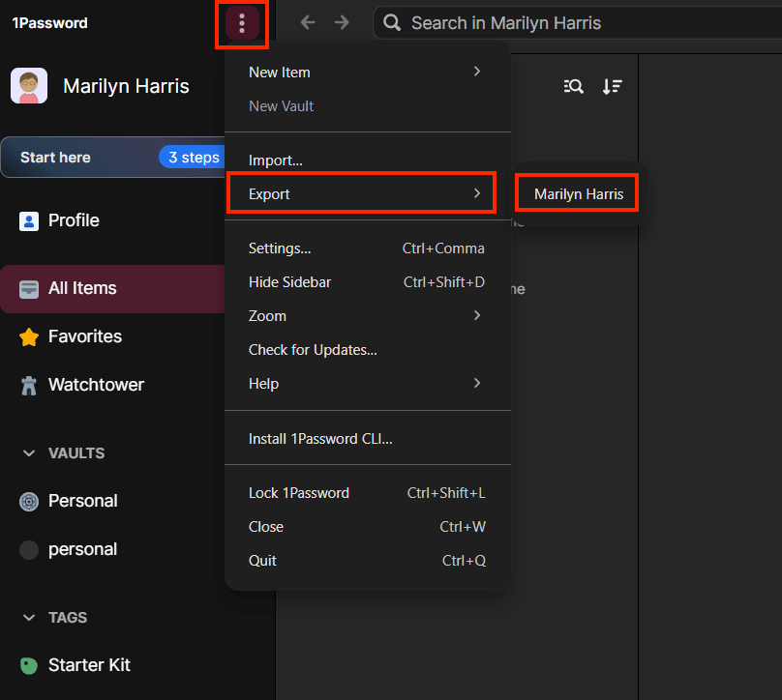
Task: Click the magnifier icon in search bar
Action: pos(392,22)
